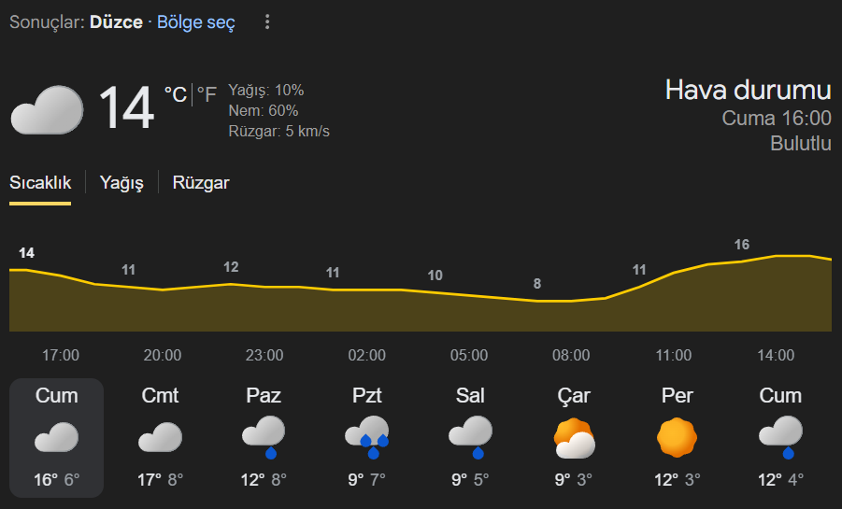This screenshot has height=509, width=842.
Task: Select the Sıcaklık tab
Action: [x=40, y=183]
